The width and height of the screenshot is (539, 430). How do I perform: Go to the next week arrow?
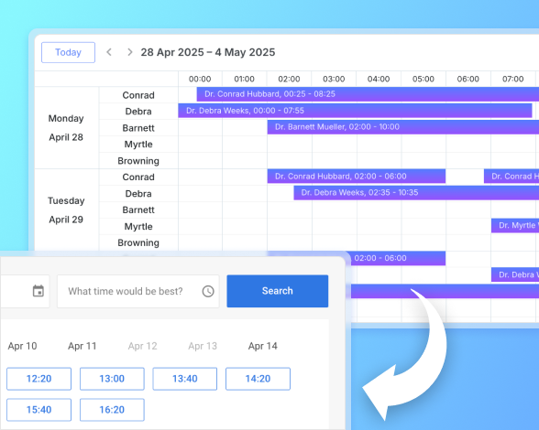[129, 52]
